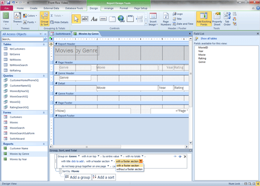Open the Tab Order dialog
260x186 pixels.
227,19
